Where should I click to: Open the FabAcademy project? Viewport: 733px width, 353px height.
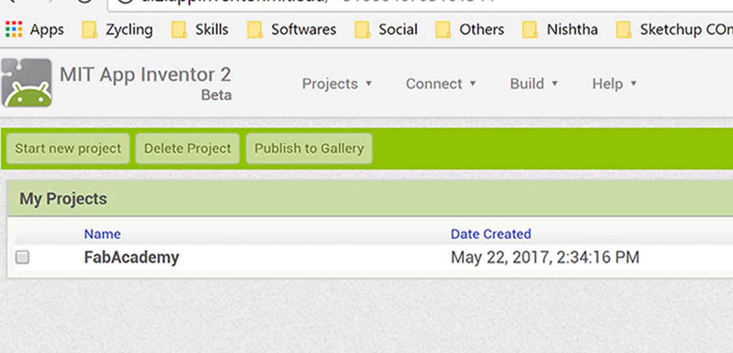tap(131, 257)
